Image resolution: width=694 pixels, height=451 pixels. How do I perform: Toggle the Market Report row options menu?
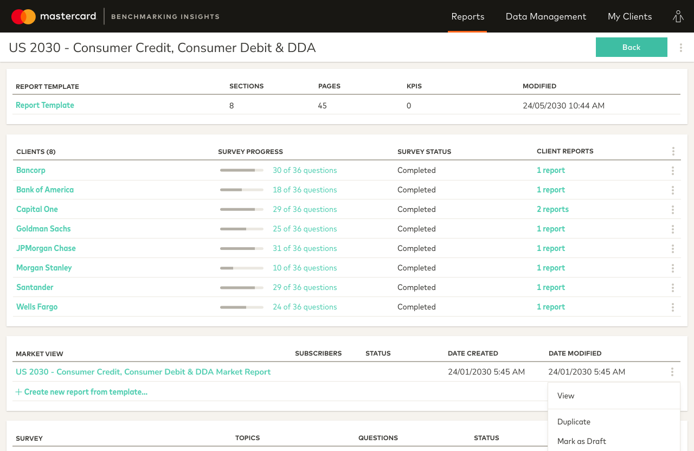pos(672,372)
